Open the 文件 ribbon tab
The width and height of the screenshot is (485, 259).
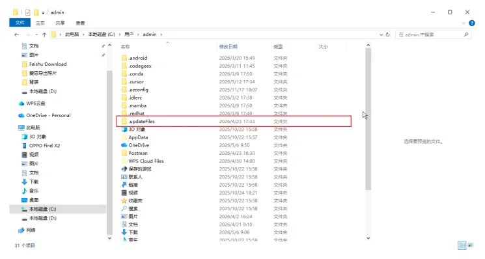tap(20, 23)
